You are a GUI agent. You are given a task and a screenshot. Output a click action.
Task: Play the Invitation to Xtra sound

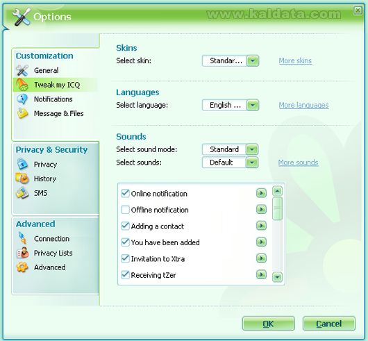point(261,258)
